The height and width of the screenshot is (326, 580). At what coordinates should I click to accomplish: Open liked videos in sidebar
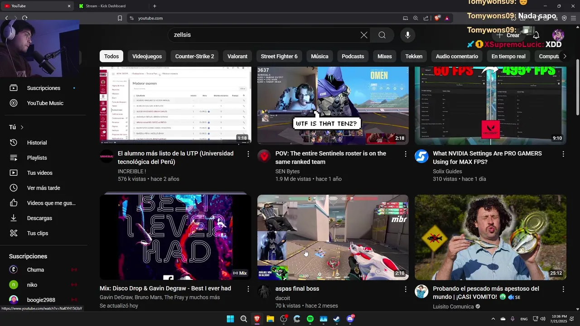(43, 203)
